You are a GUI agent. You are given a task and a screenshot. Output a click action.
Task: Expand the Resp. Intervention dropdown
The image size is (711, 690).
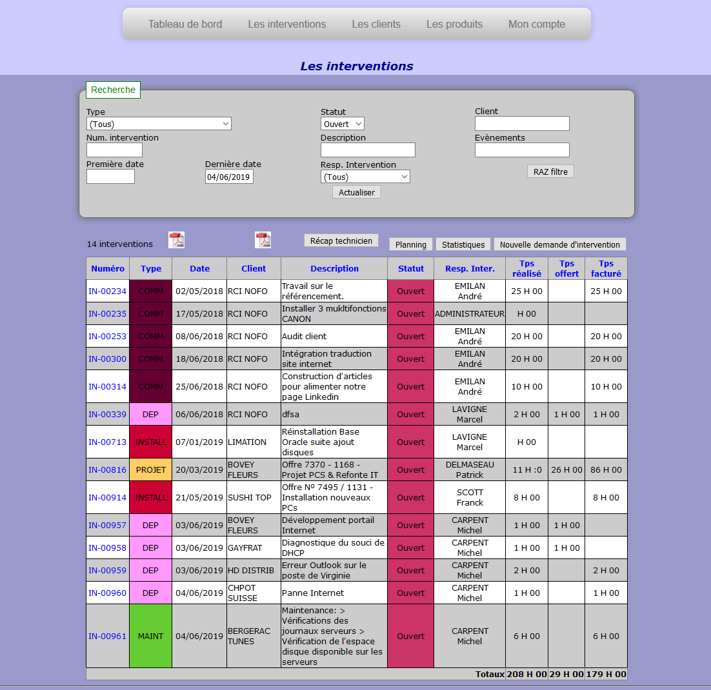point(365,176)
